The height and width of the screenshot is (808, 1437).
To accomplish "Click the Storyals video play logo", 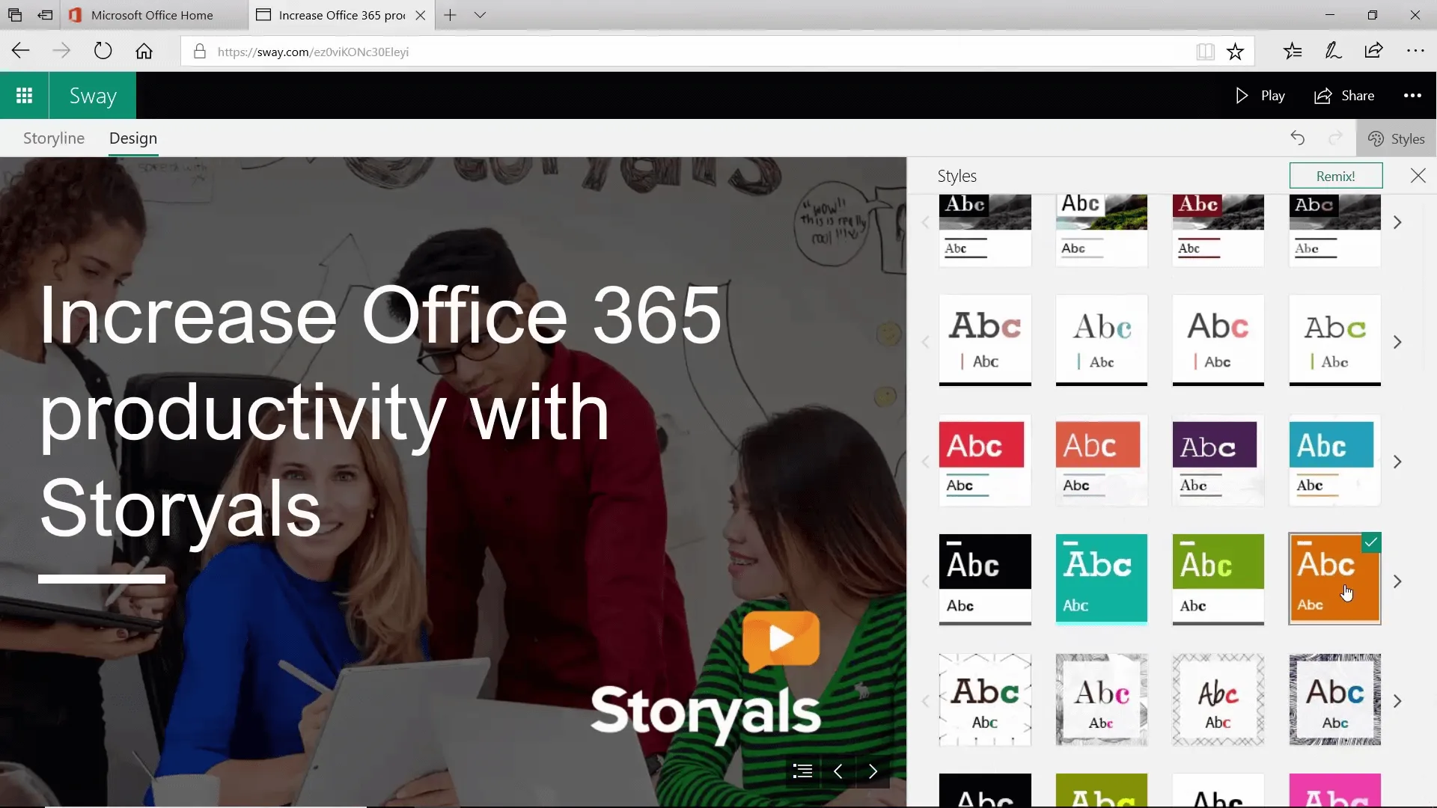I will tap(781, 640).
